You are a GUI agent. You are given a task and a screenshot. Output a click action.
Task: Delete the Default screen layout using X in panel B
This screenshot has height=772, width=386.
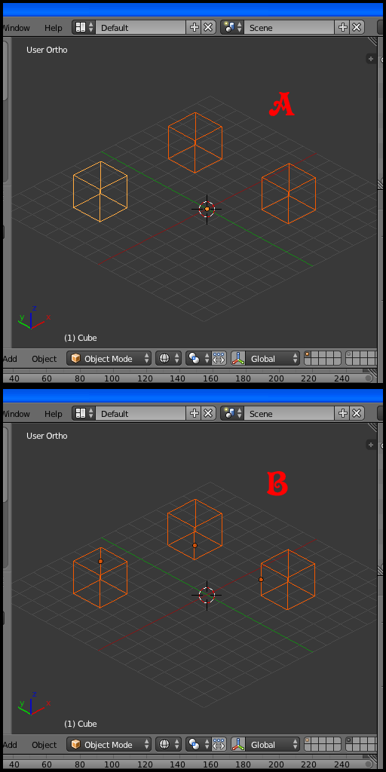click(209, 414)
